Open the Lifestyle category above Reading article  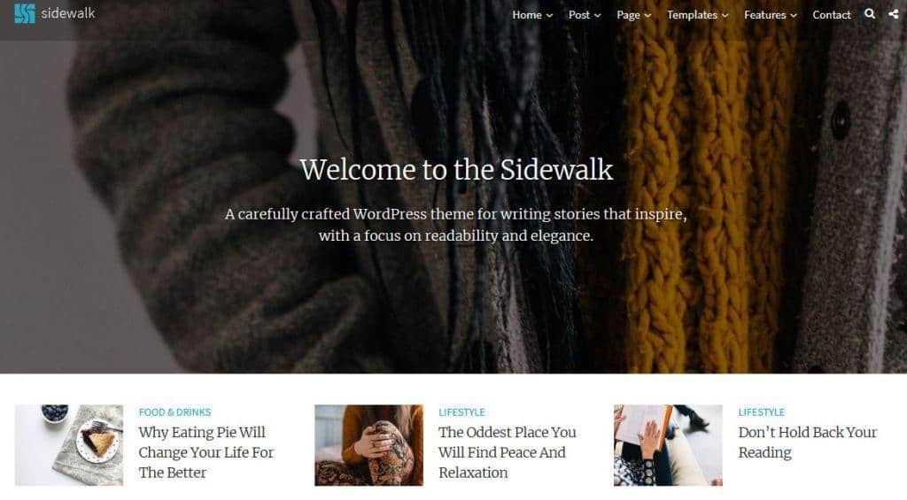pos(761,412)
